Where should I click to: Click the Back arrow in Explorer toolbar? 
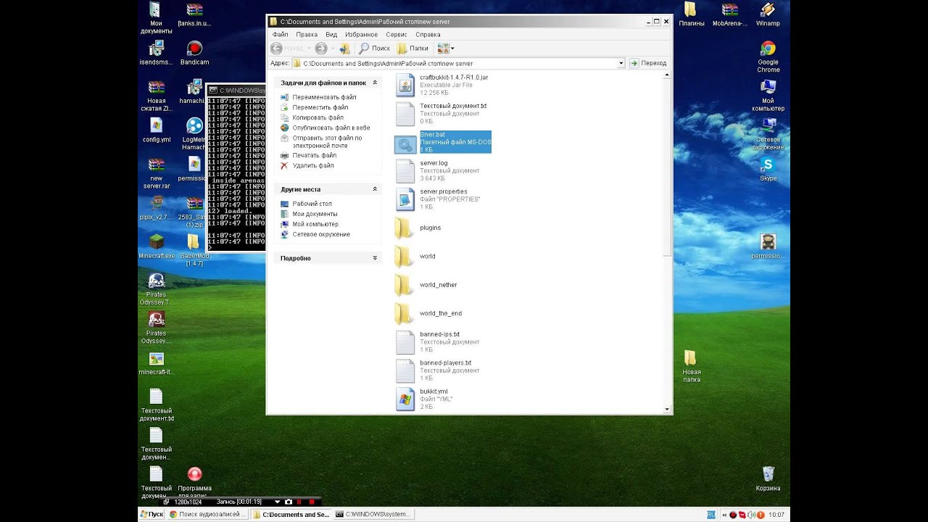(x=276, y=48)
